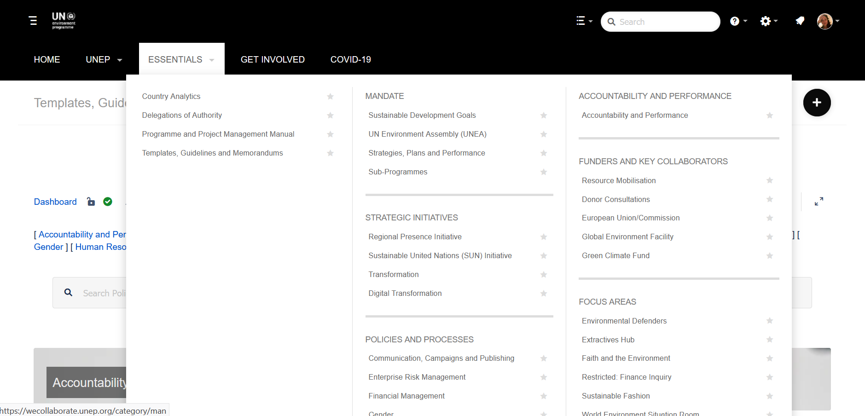The image size is (865, 416).
Task: Click star next to Sustainable Fashion
Action: pyautogui.click(x=770, y=396)
